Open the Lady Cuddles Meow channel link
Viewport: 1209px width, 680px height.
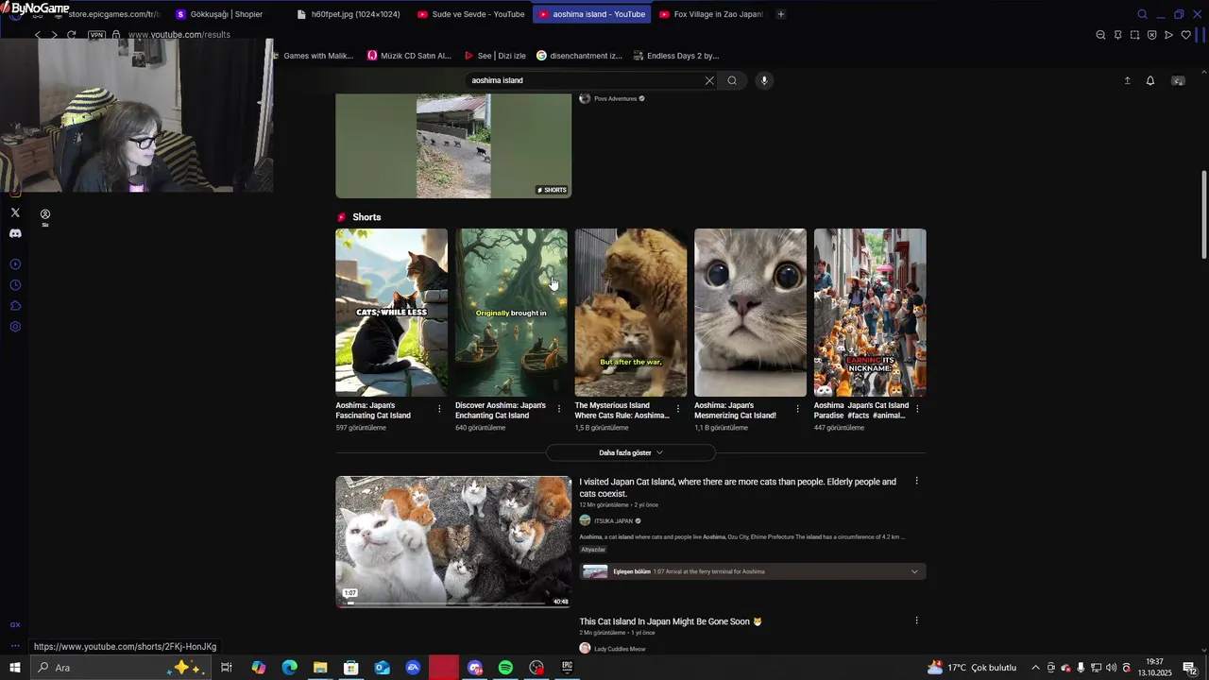(x=619, y=648)
